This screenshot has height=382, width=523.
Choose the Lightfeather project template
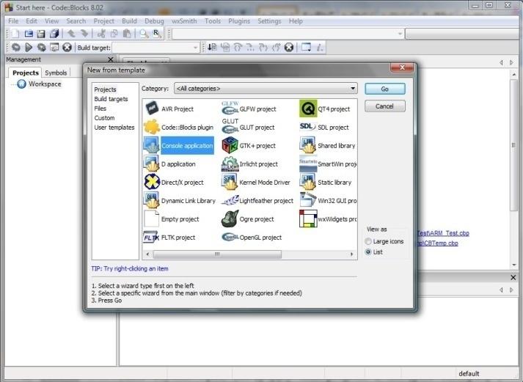point(257,201)
